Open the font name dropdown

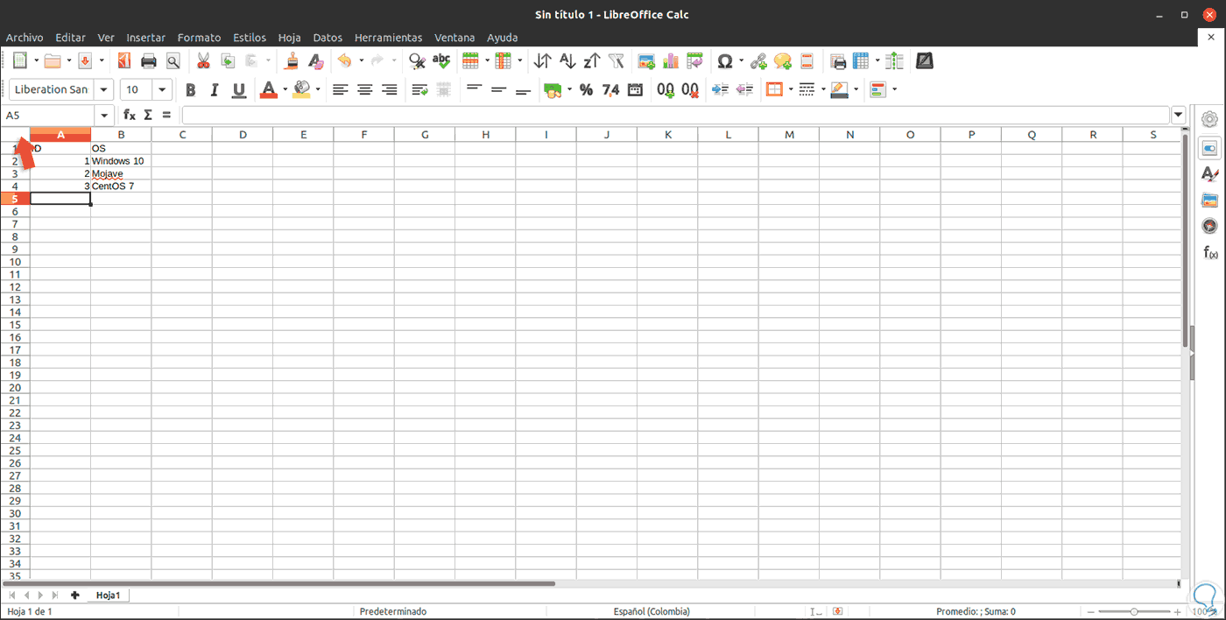[104, 89]
